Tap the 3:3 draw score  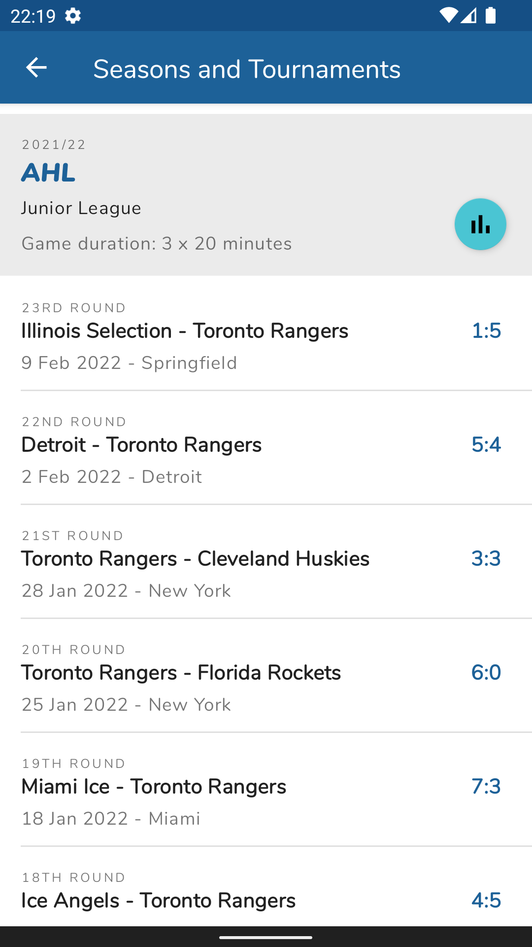click(486, 559)
